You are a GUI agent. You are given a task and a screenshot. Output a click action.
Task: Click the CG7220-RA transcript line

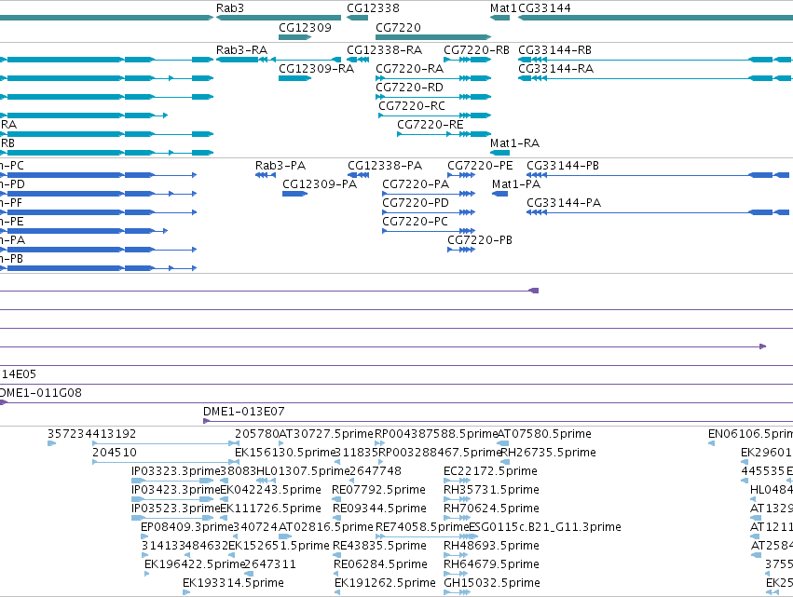click(x=433, y=78)
